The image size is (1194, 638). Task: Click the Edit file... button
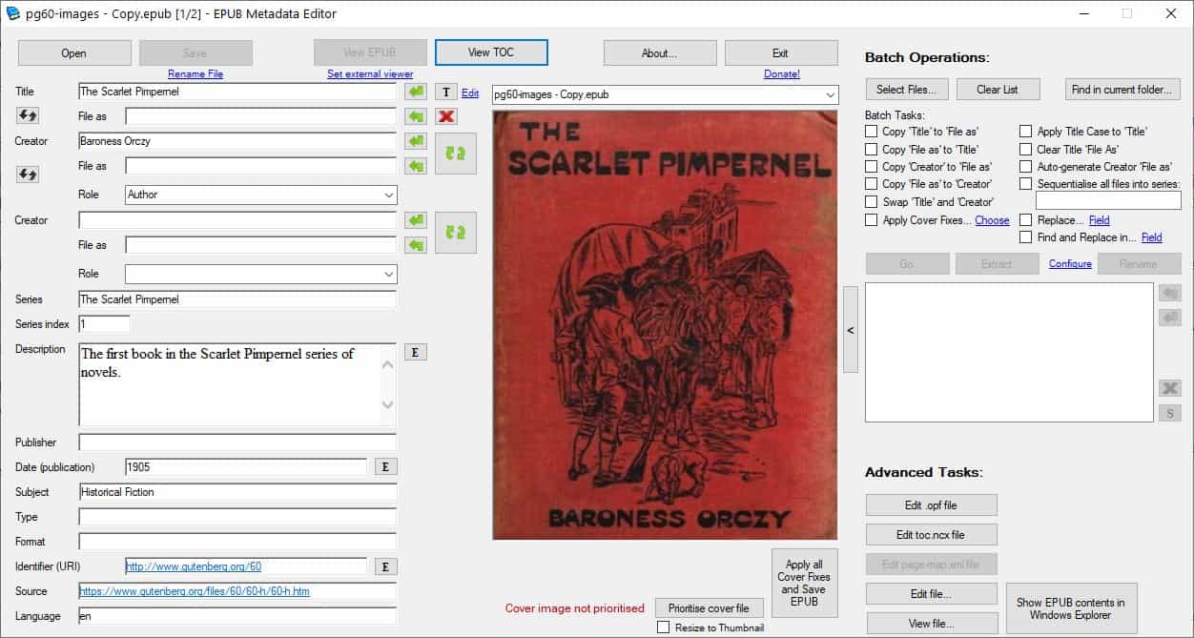(932, 594)
